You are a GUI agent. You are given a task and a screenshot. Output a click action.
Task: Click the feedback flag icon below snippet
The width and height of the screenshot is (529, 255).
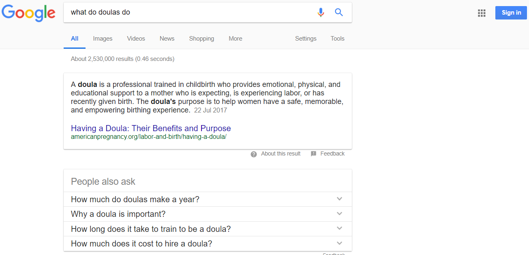coord(313,154)
